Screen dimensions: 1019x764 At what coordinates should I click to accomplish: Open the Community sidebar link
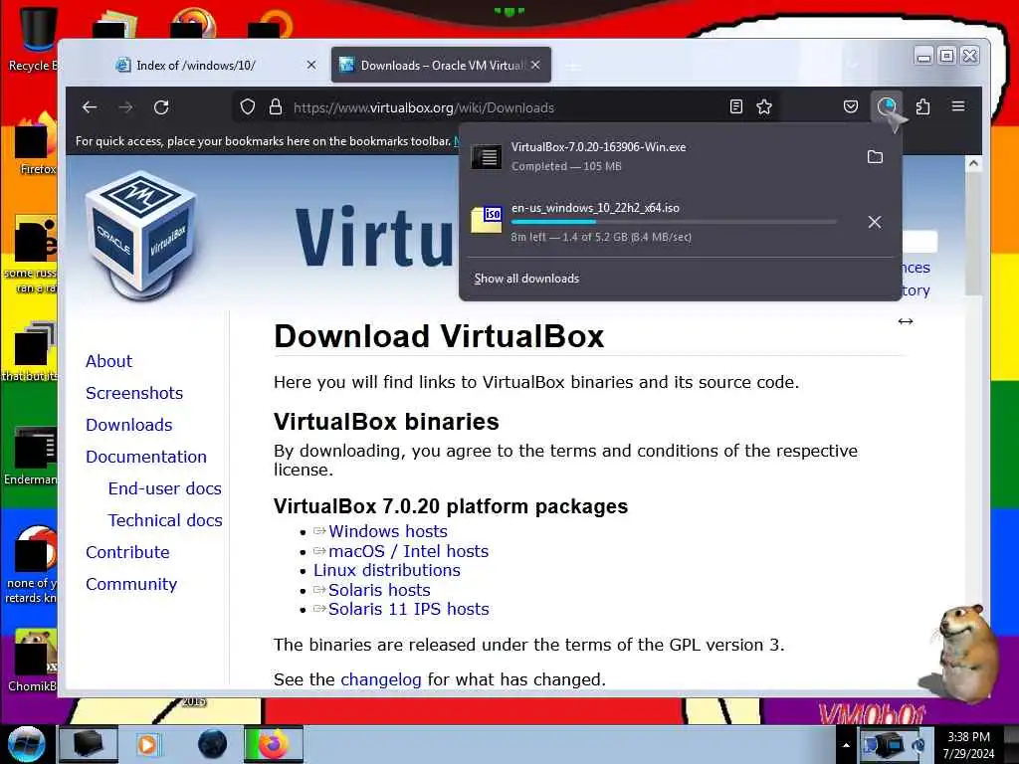[130, 584]
